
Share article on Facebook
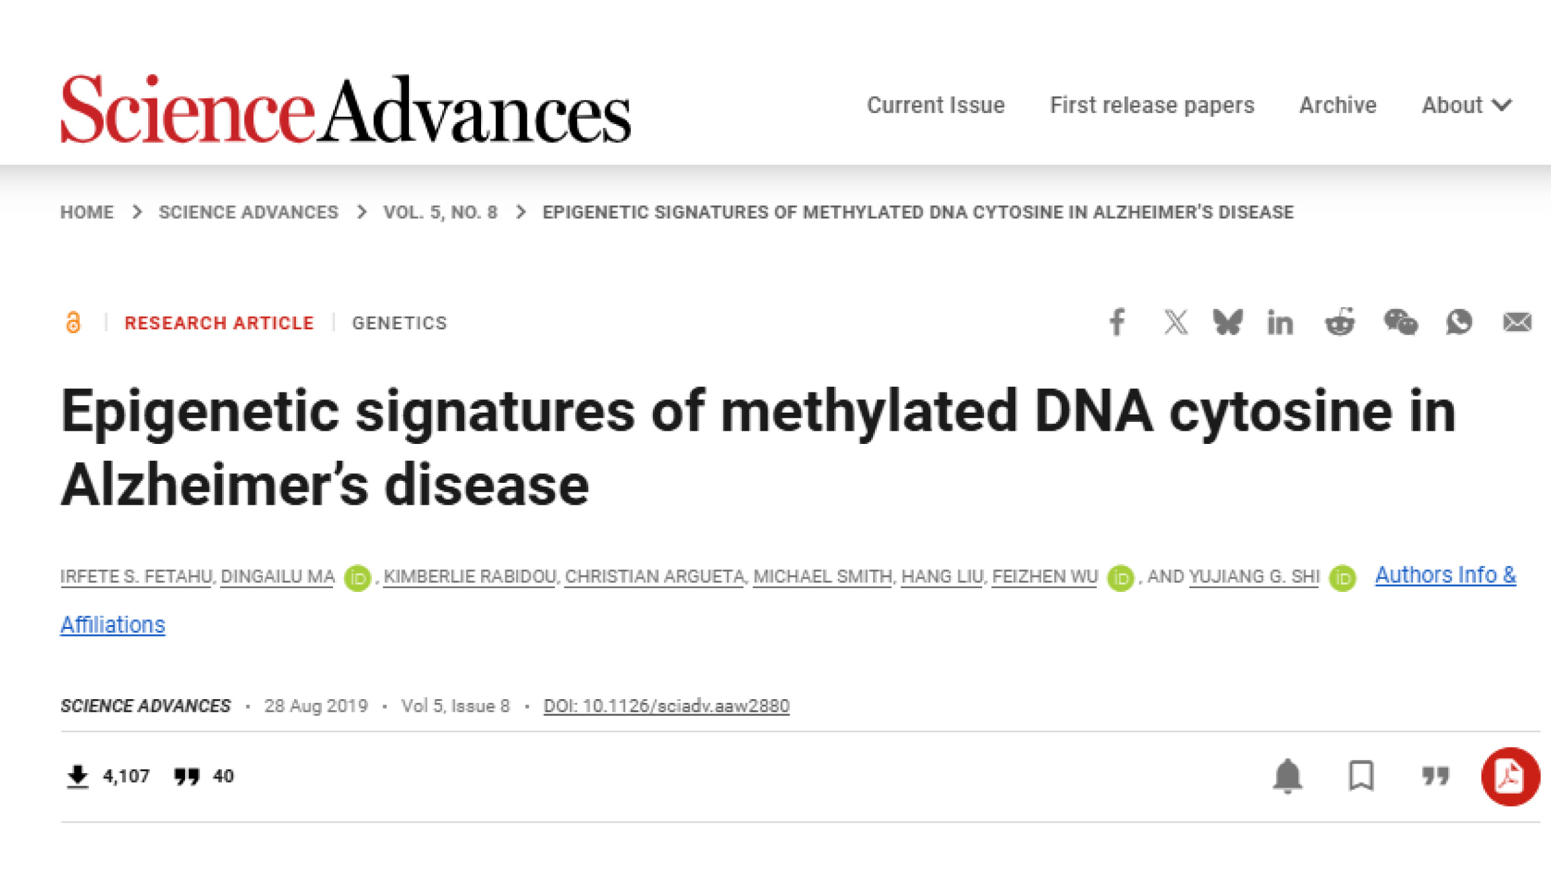1117,322
